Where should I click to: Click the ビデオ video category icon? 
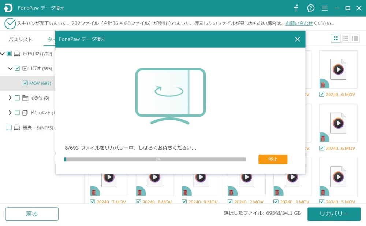pos(25,68)
